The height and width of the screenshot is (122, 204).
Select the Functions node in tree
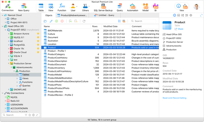coord(27,82)
